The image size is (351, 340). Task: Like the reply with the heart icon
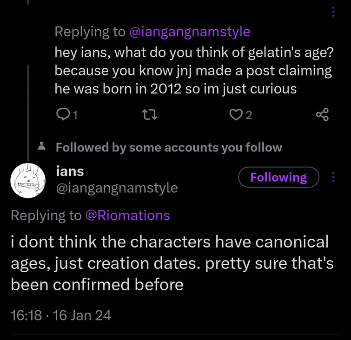click(x=237, y=114)
